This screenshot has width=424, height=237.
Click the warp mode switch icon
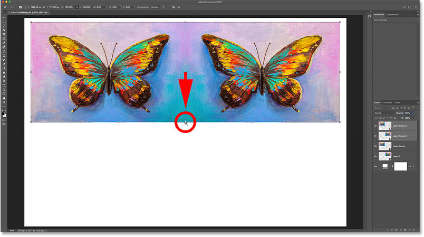[x=163, y=7]
